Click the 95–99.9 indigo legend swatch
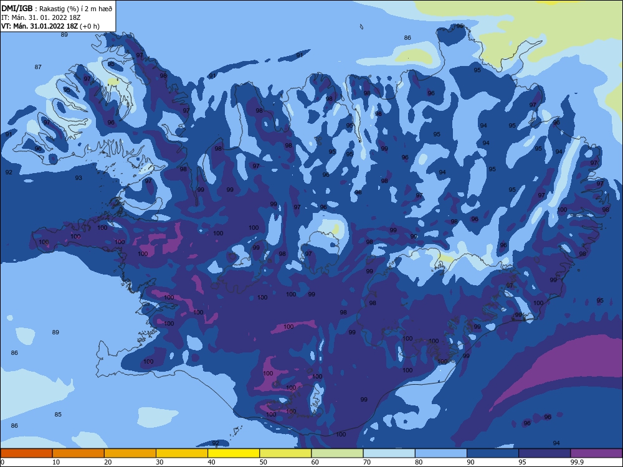The height and width of the screenshot is (467, 623). (x=545, y=453)
